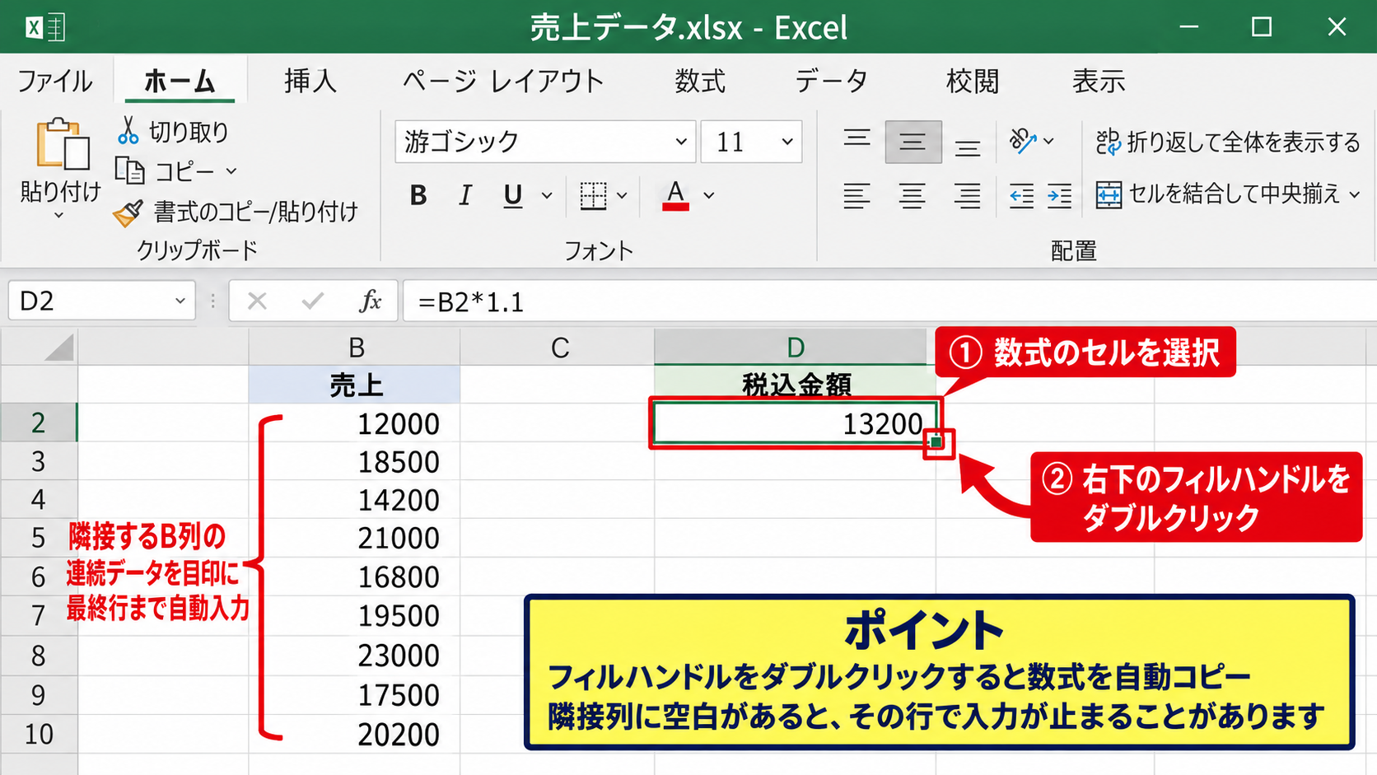
Task: Click the formula bar with =B2*1.1
Action: (889, 301)
